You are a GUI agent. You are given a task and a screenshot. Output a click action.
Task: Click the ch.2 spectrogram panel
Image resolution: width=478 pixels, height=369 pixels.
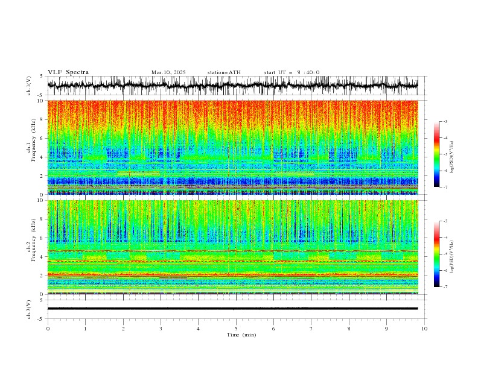(232, 247)
